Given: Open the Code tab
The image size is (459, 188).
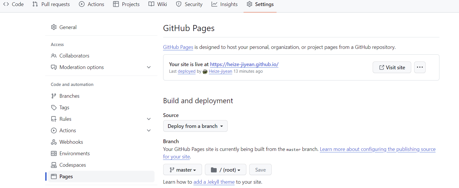Looking at the screenshot, I should coord(14,4).
